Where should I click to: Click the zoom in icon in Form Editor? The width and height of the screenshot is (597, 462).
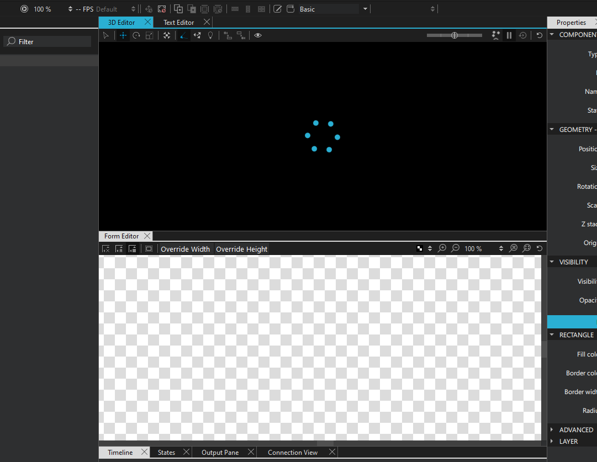[442, 248]
